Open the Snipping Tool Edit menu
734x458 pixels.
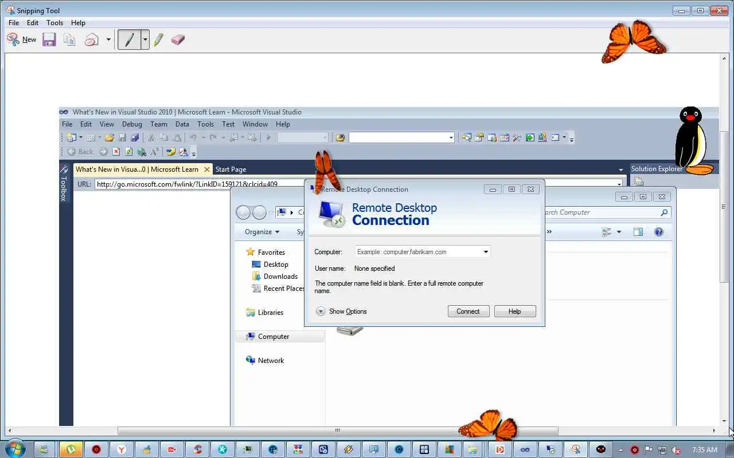click(x=33, y=23)
